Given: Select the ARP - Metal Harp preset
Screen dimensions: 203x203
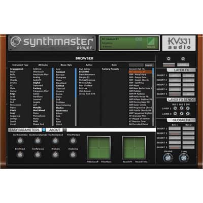Looking at the screenshot, I should coord(138,75).
